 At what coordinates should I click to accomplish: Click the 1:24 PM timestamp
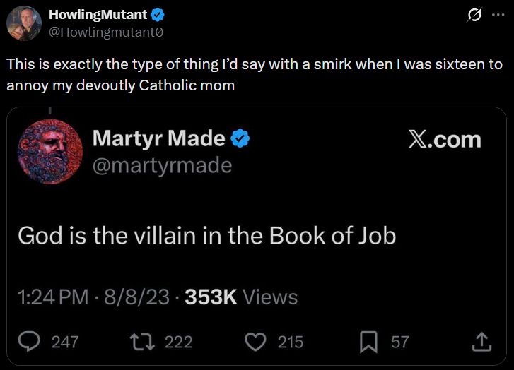pos(53,297)
